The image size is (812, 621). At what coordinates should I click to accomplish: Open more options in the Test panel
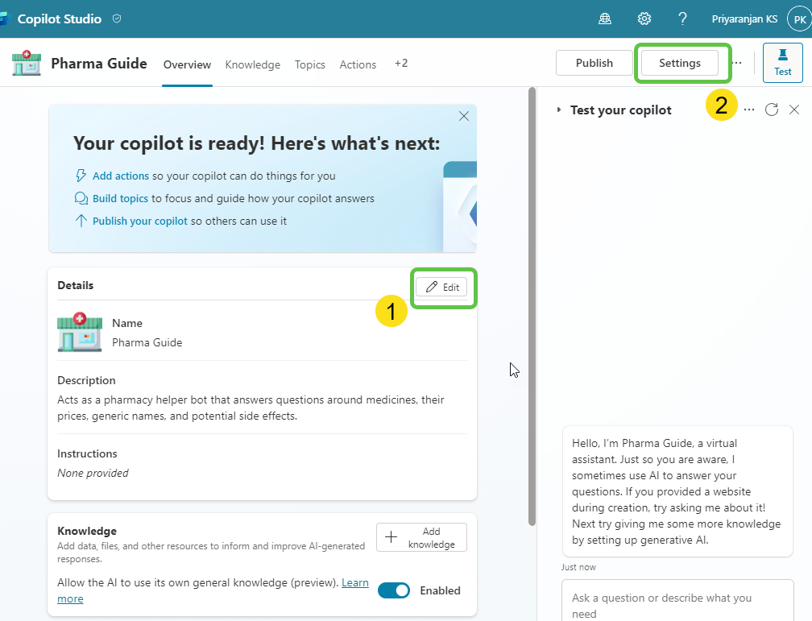[749, 110]
